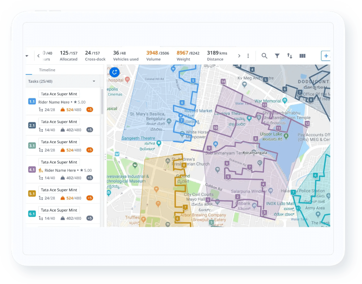The height and width of the screenshot is (284, 362).
Task: Open the +5 chip on route 1.1
Action: [x=89, y=110]
